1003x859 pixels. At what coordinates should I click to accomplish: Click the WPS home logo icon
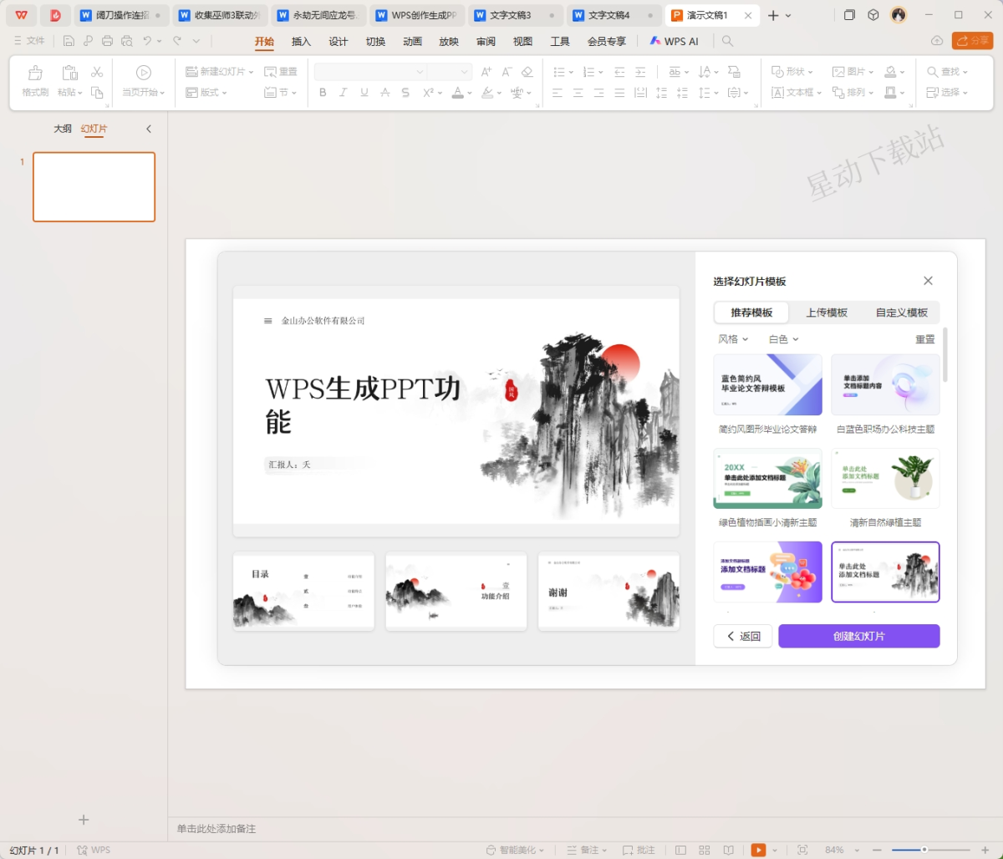[21, 15]
